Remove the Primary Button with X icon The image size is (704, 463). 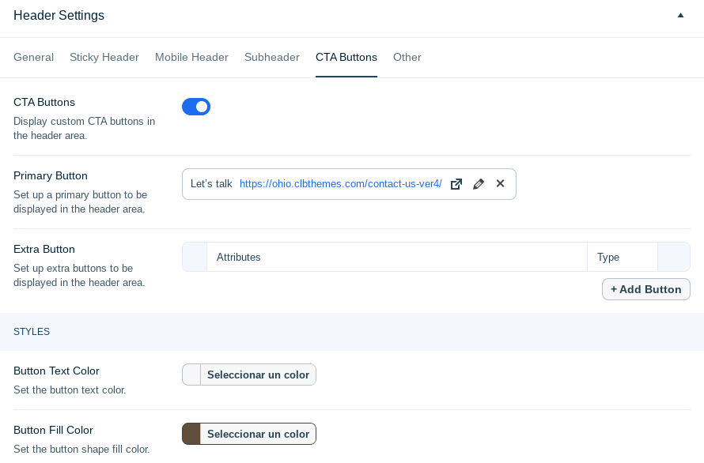pyautogui.click(x=500, y=183)
